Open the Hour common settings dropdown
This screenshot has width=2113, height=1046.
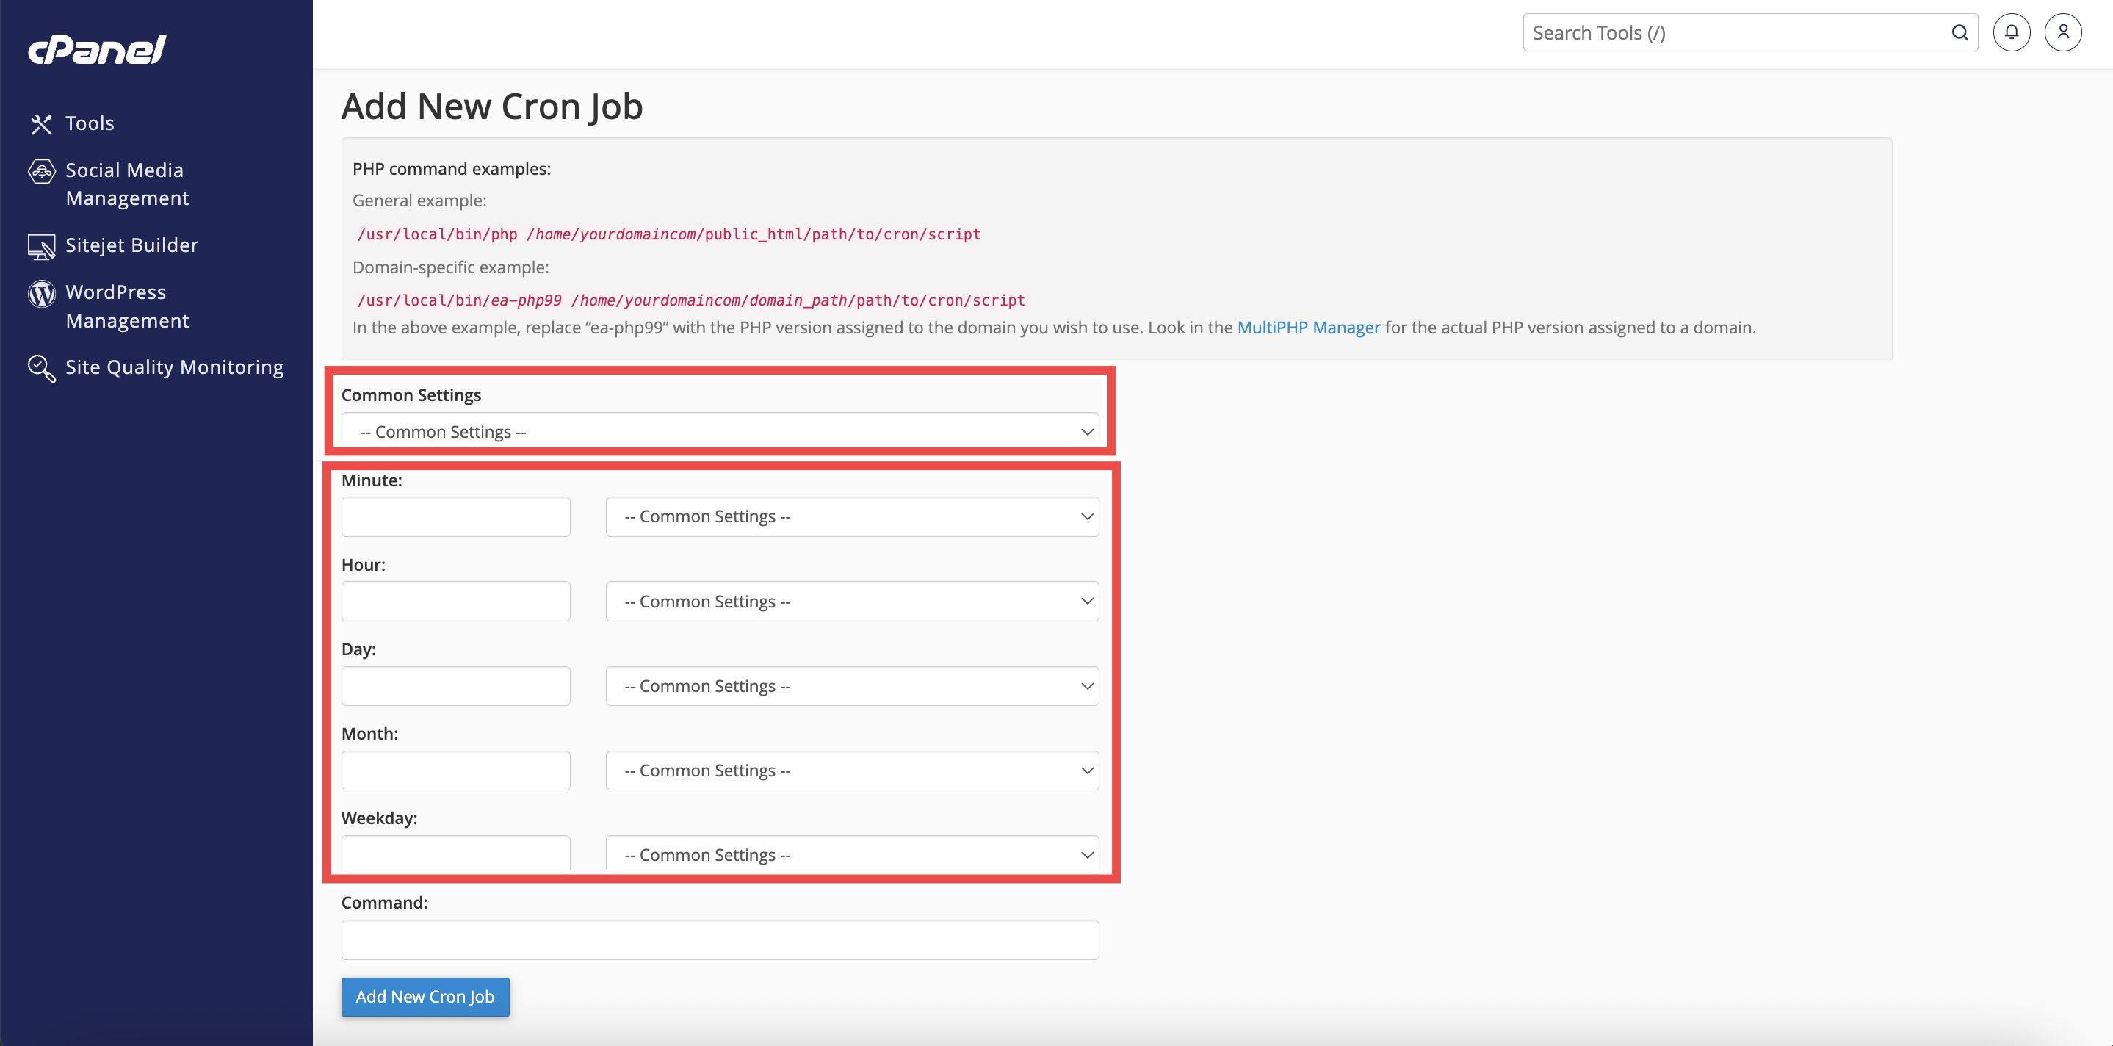click(x=851, y=602)
